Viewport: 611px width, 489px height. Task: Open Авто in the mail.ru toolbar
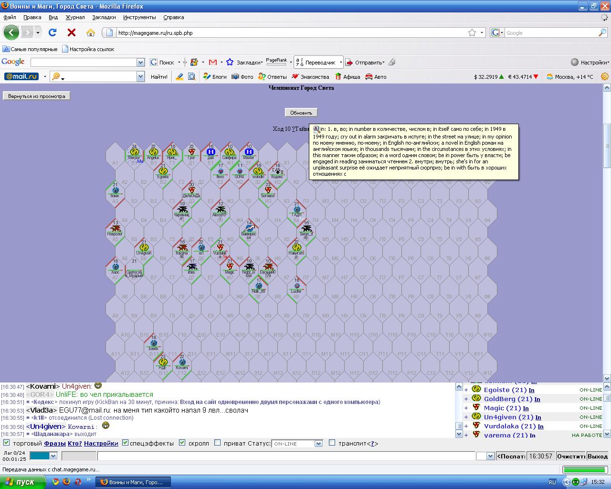click(376, 76)
